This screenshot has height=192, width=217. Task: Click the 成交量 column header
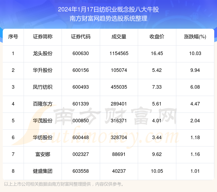119,37
